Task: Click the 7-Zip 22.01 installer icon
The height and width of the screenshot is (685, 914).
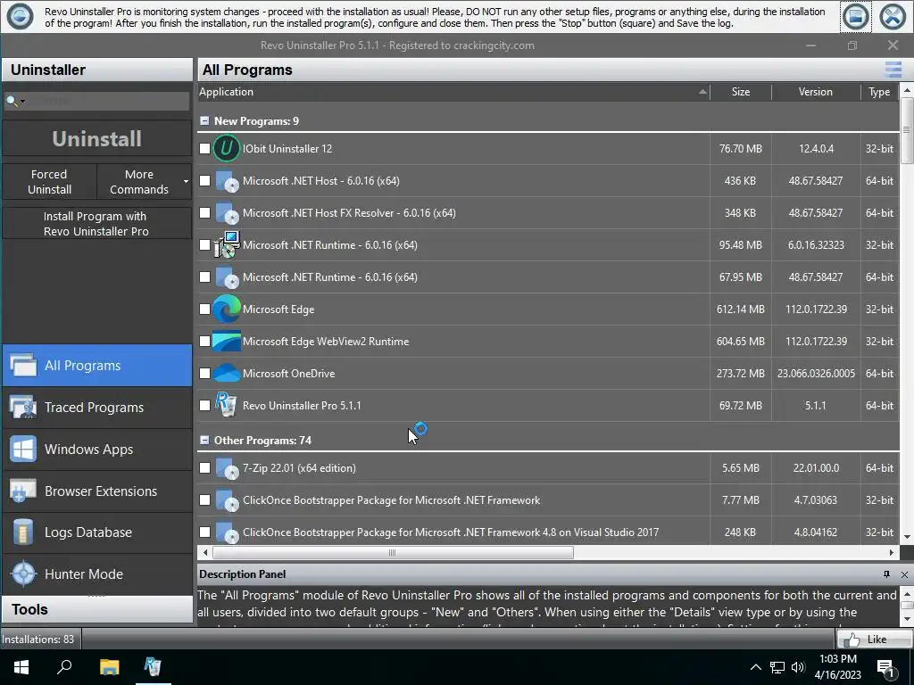Action: point(226,468)
